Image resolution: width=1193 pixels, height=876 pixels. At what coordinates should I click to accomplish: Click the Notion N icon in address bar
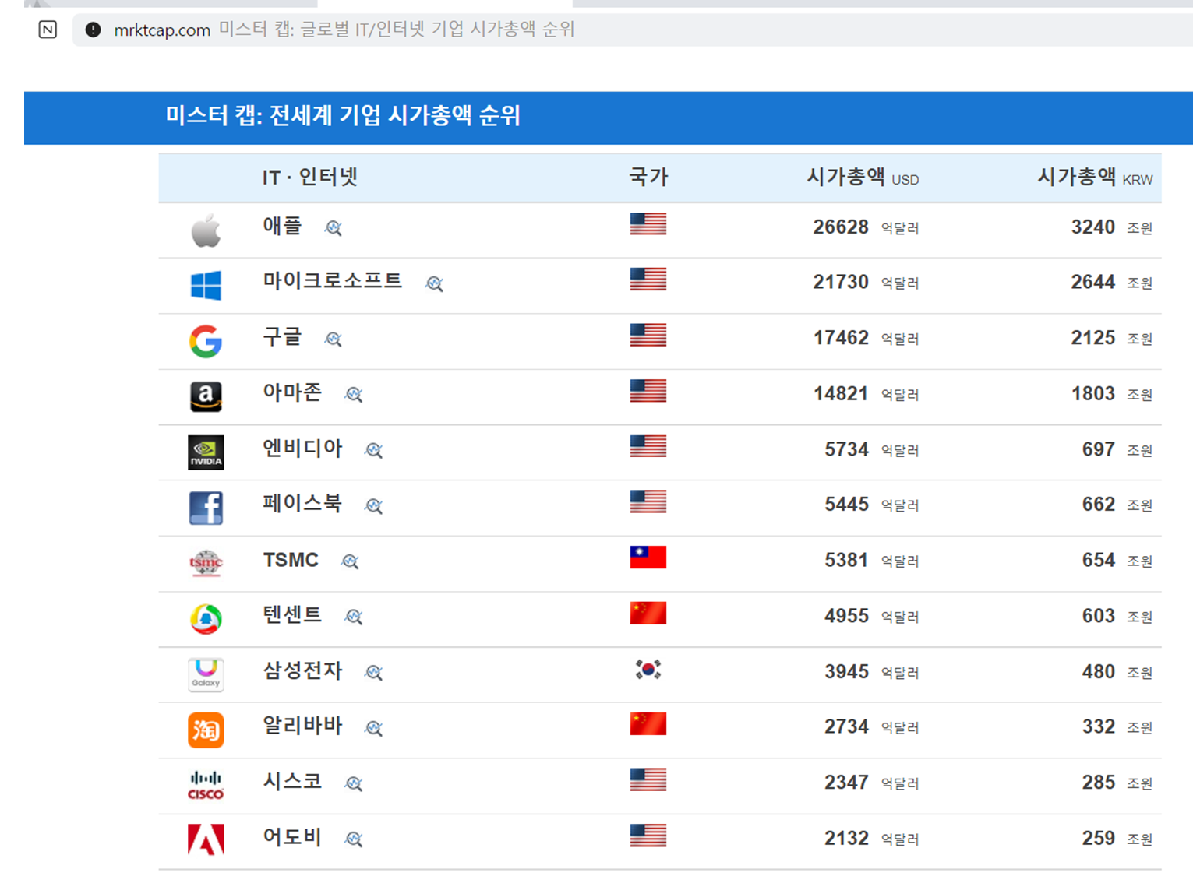click(x=48, y=30)
